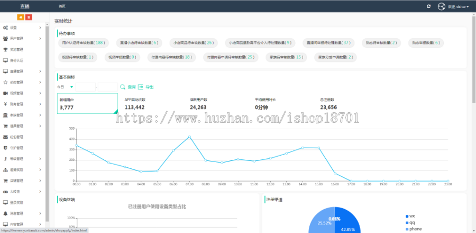This screenshot has height=233, width=476.
Task: Click the star icon for 动态管理
Action: click(5, 82)
